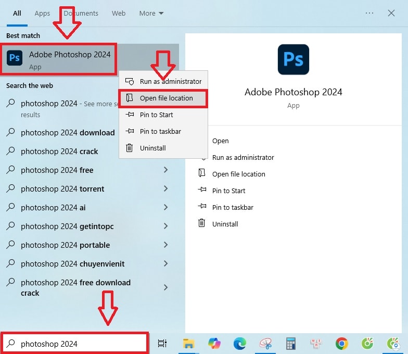The width and height of the screenshot is (408, 354).
Task: Click the Task View taskbar icon
Action: [162, 344]
